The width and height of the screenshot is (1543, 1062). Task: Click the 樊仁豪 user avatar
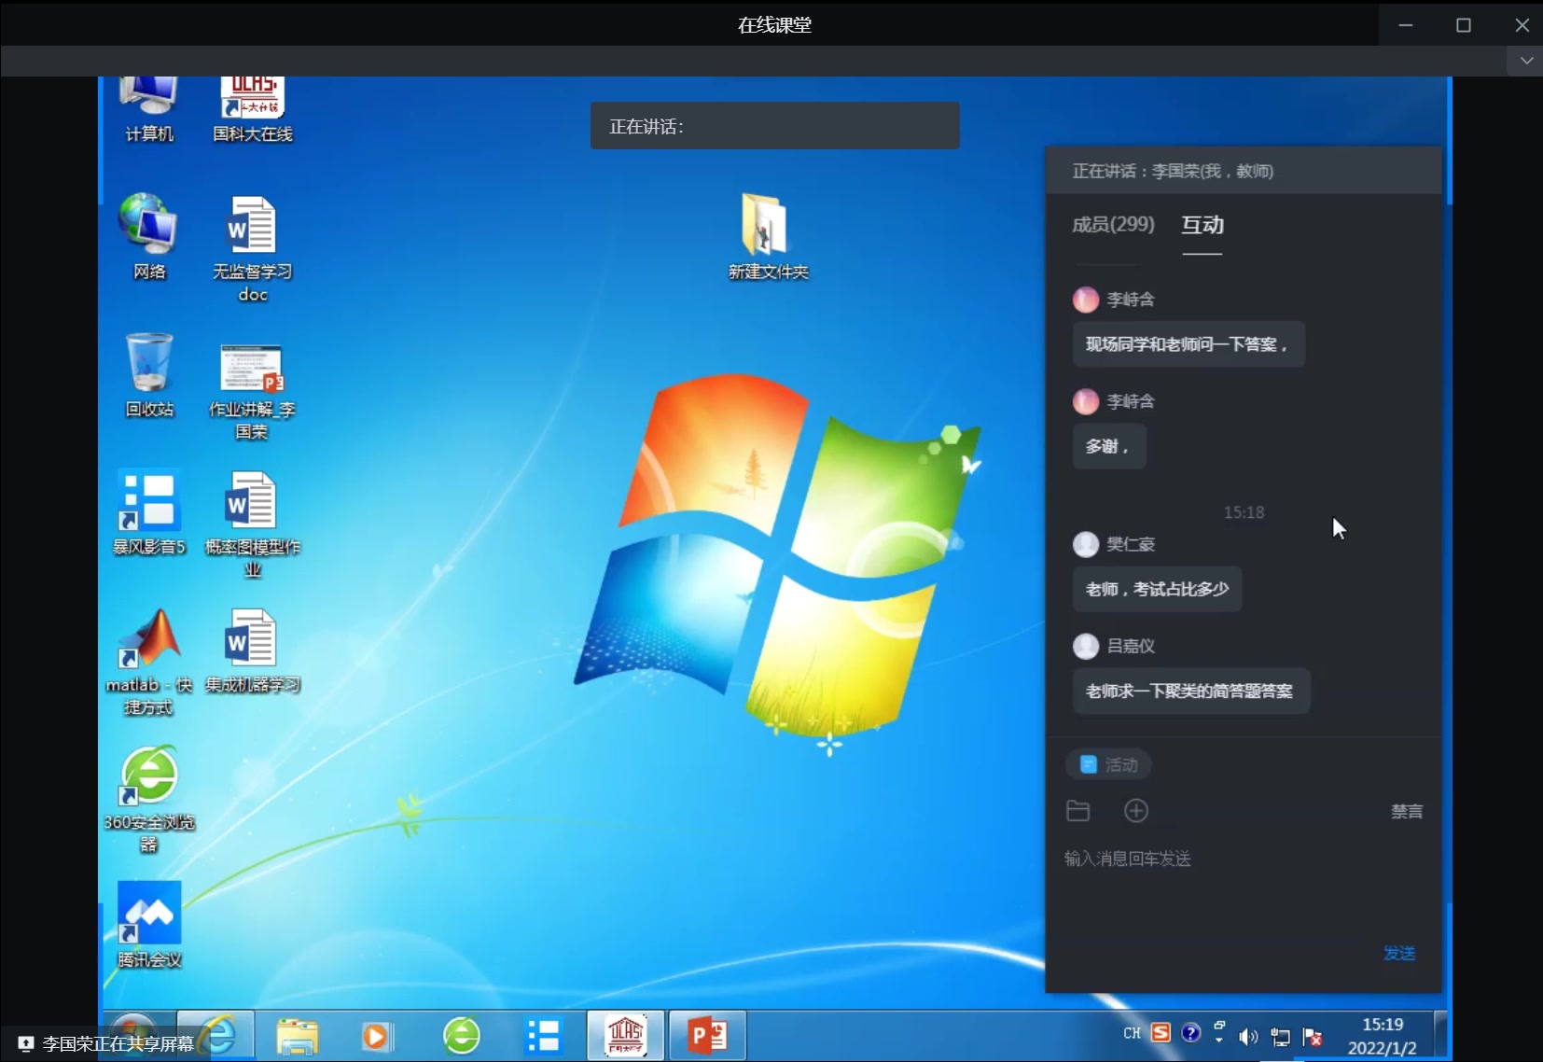tap(1086, 544)
